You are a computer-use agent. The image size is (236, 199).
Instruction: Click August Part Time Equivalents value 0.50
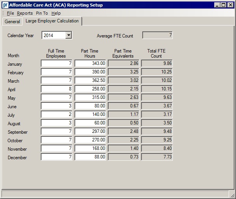coord(124,123)
